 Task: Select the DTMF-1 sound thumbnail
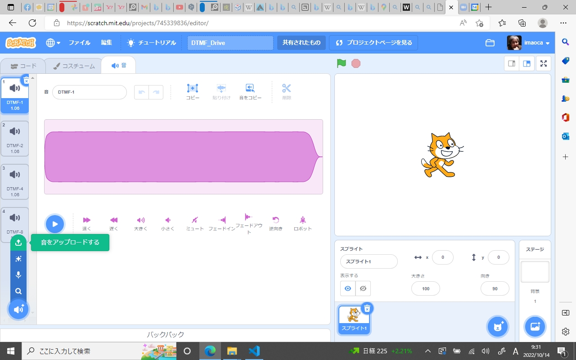point(15,94)
